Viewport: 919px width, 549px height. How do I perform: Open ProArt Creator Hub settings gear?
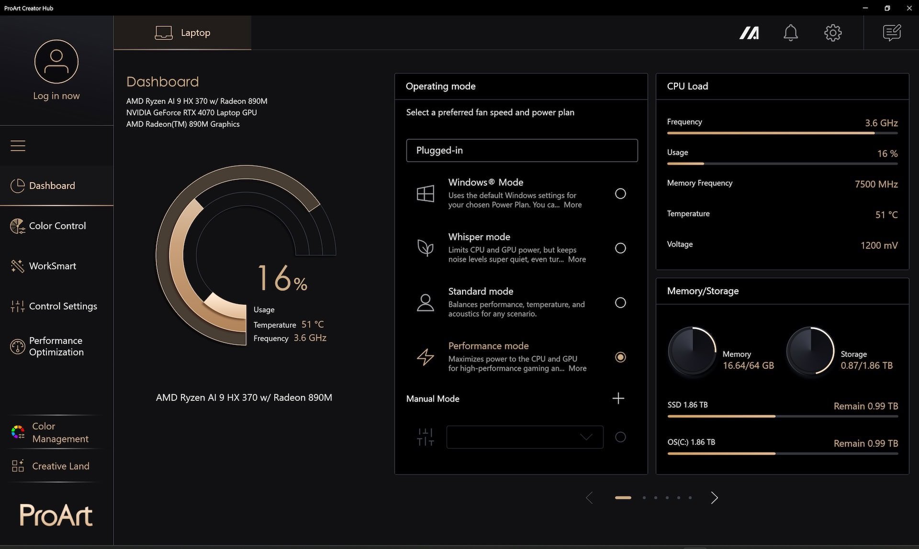coord(833,32)
